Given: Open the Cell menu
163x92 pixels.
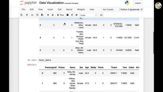Looking at the screenshot, I should pos(60,9).
